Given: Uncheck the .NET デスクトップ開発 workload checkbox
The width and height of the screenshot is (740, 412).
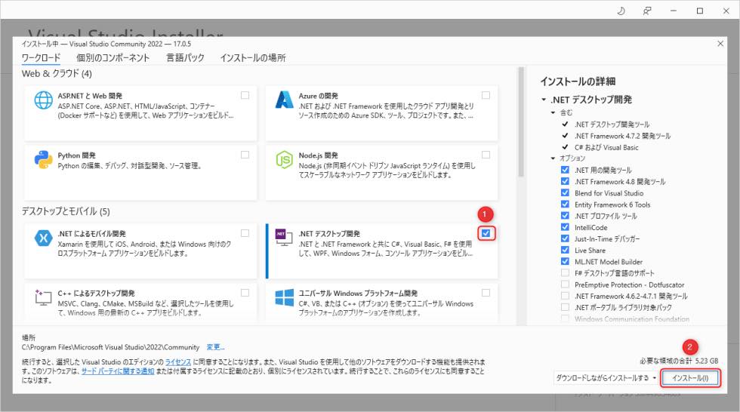Looking at the screenshot, I should point(486,233).
